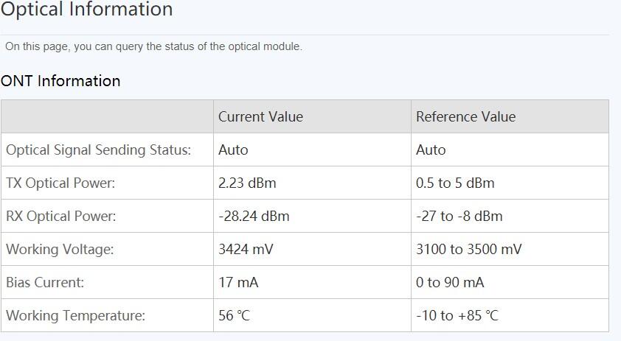Select the -28.24 dBm RX power value
This screenshot has height=341, width=621.
[x=254, y=216]
